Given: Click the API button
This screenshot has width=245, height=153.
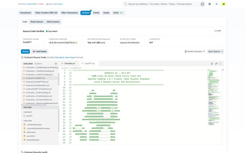Looking at the screenshot, I should pos(218,31).
